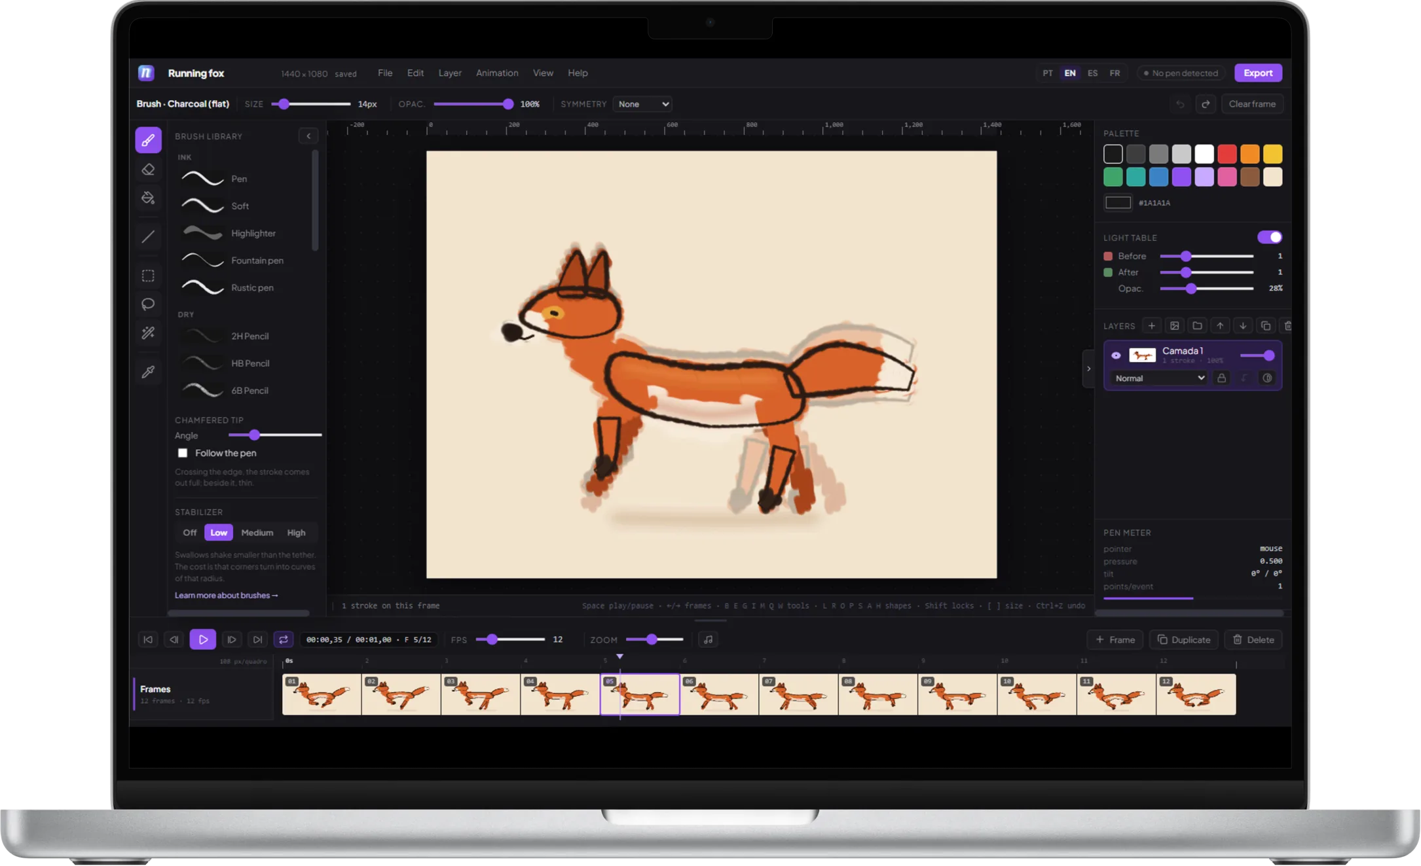Set stabilizer to Medium

click(257, 533)
